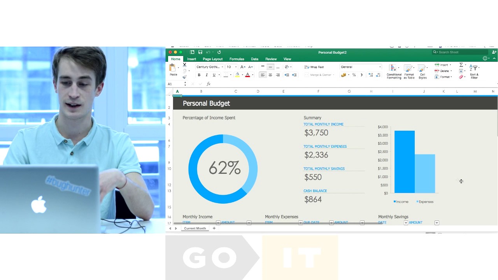This screenshot has width=498, height=280.
Task: Switch to the Insert ribbon tab
Action: coord(191,59)
